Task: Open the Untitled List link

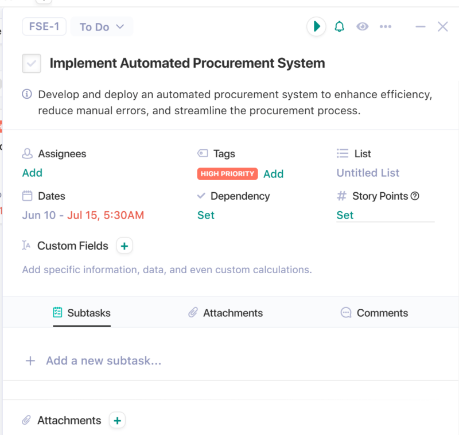Action: point(367,173)
